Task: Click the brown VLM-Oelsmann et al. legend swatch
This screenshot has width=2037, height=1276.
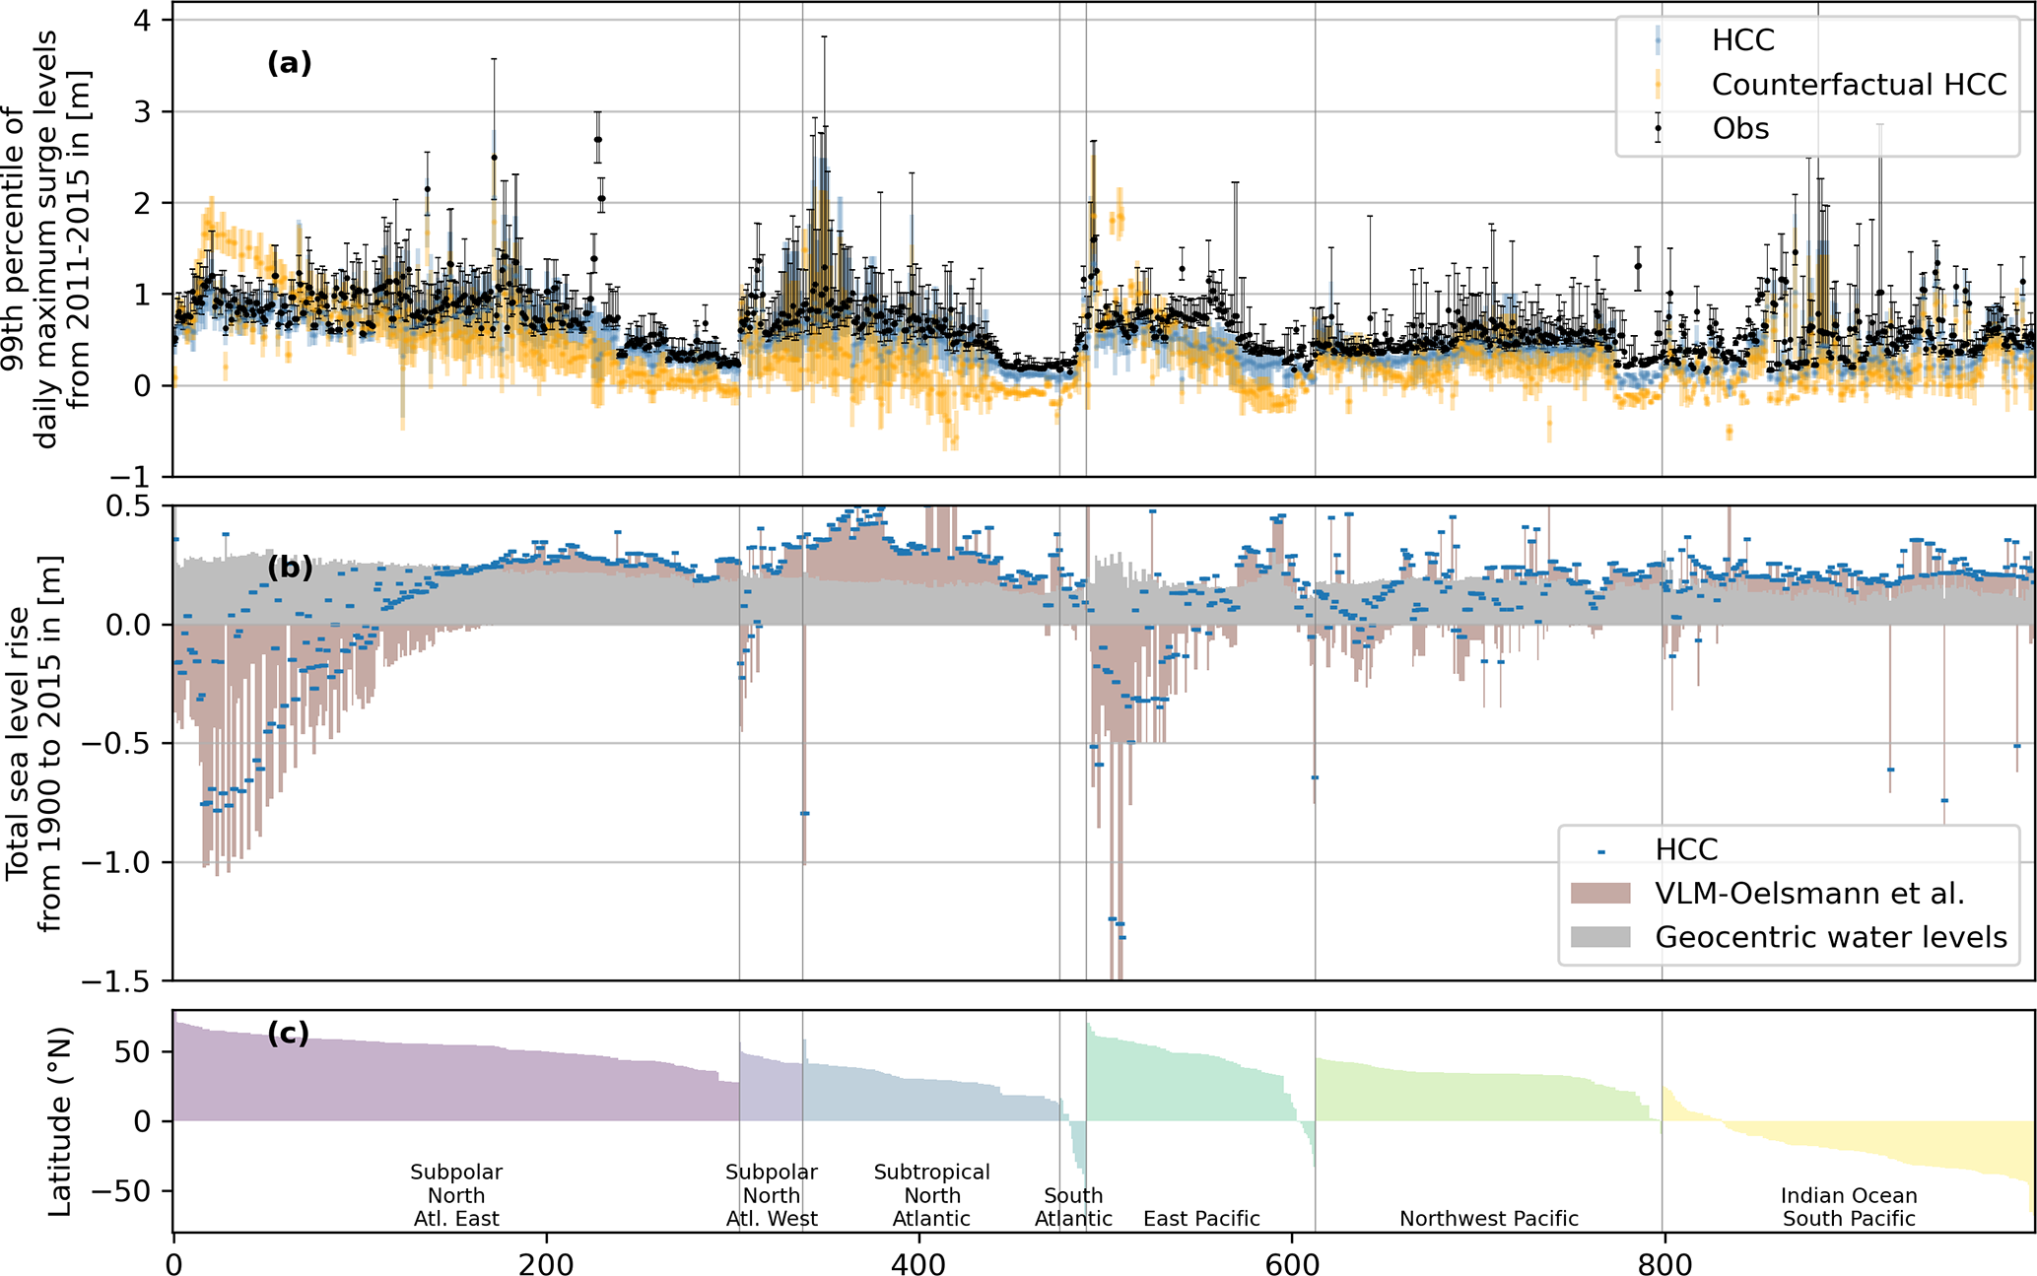Action: pos(1601,894)
